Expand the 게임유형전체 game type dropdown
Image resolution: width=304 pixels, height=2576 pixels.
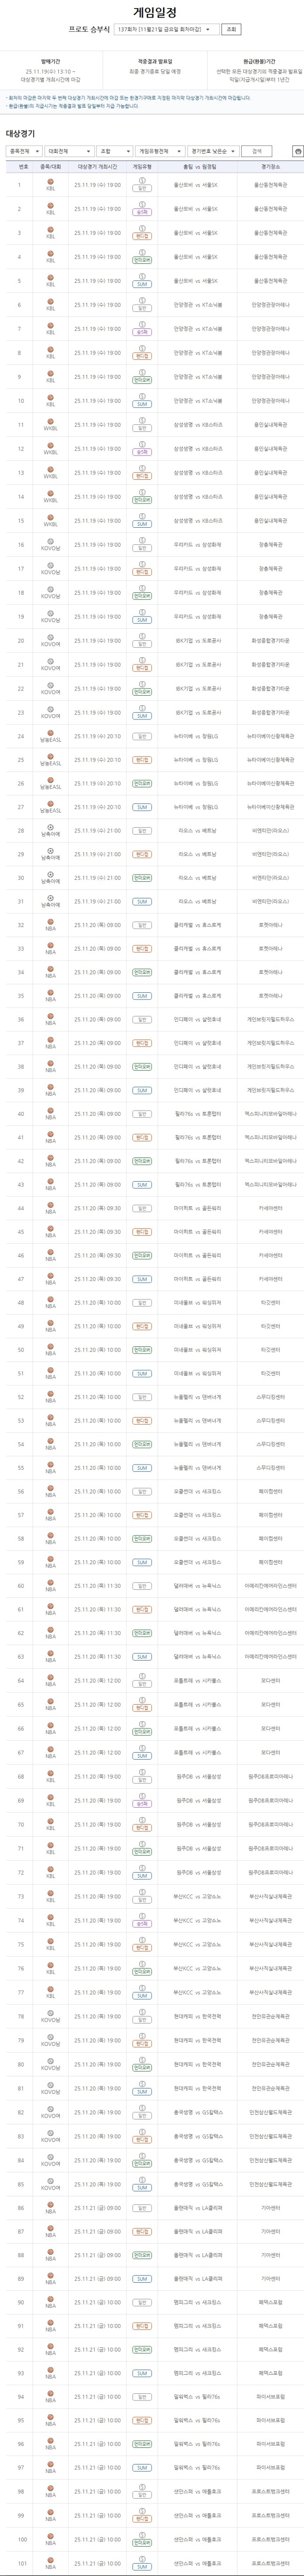click(x=160, y=151)
